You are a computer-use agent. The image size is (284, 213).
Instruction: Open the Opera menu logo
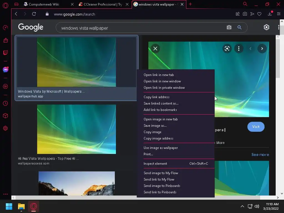pos(6,6)
